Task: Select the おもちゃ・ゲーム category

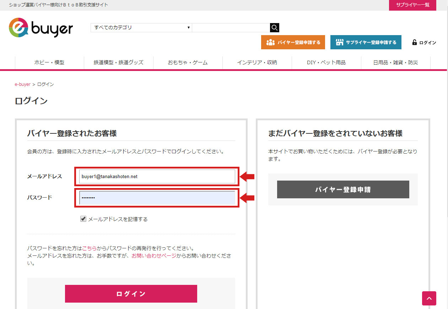Action: pyautogui.click(x=188, y=62)
